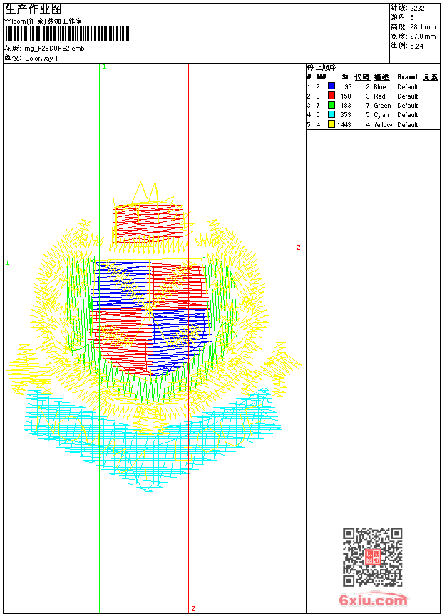
Task: Click the "Brand" column header
Action: tap(407, 77)
